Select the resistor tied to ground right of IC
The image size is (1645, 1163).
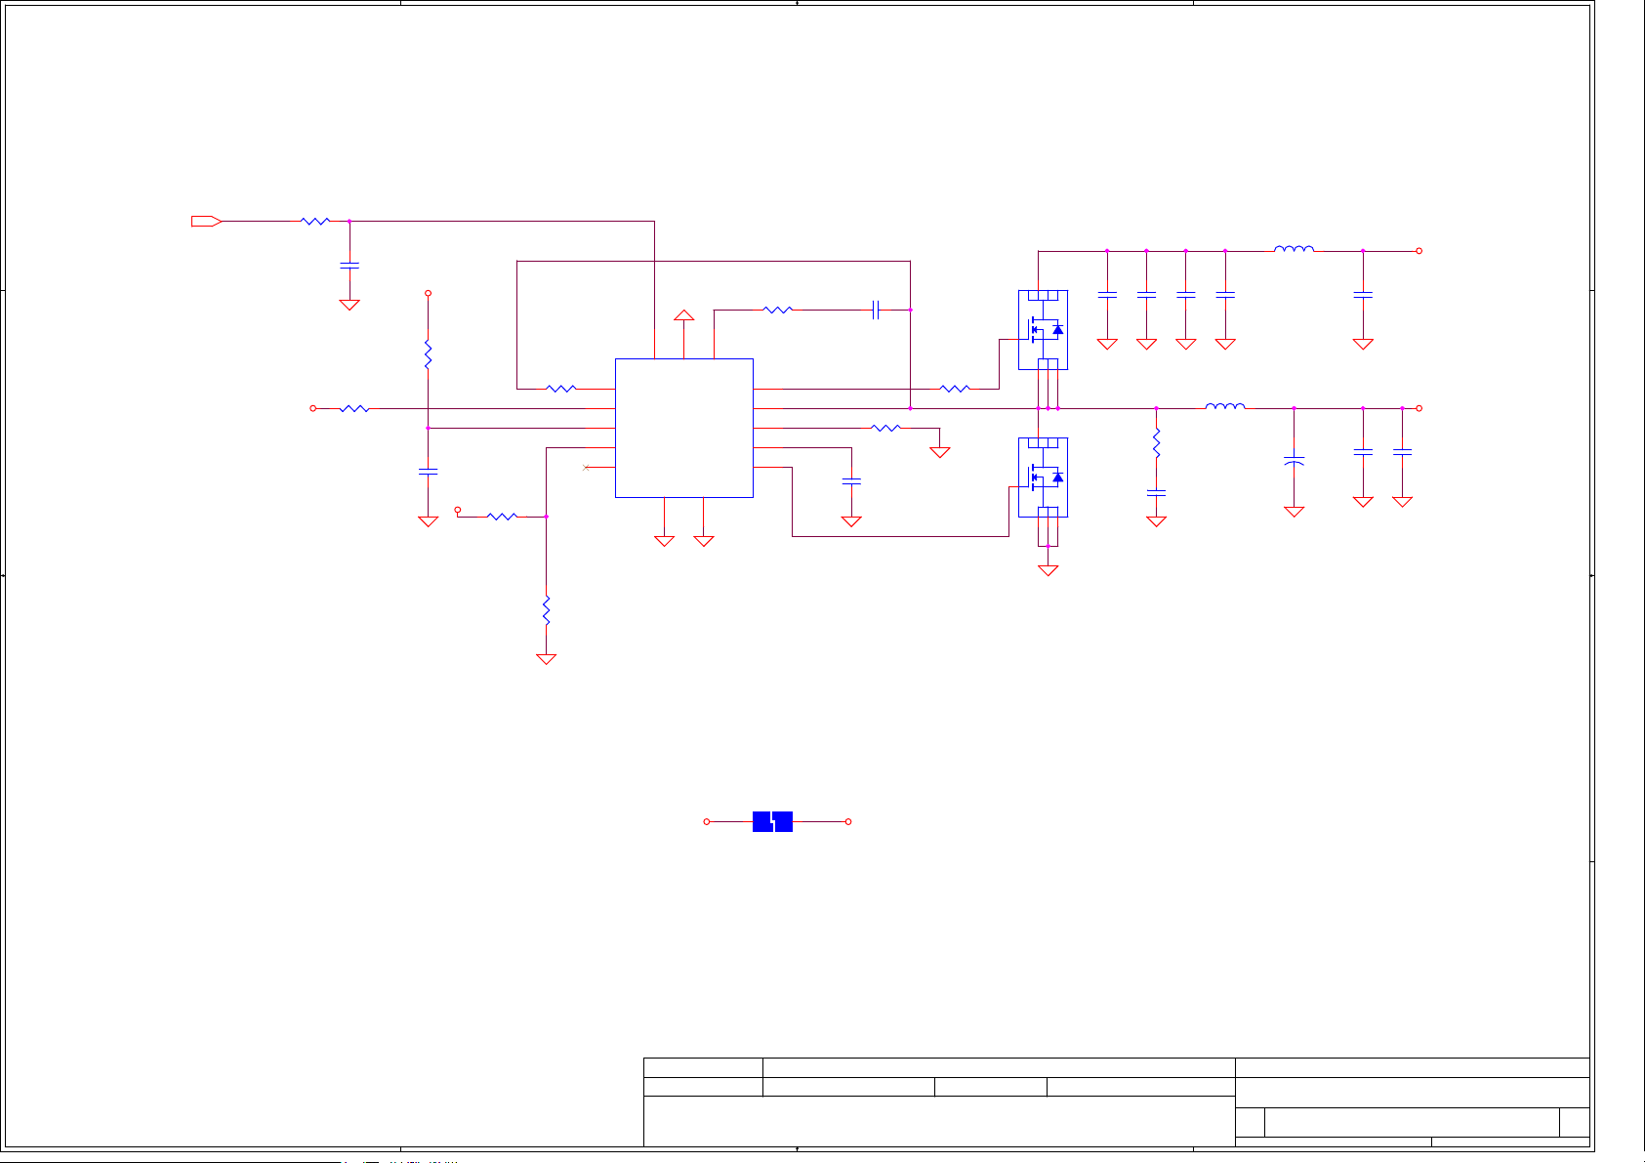[x=885, y=428]
